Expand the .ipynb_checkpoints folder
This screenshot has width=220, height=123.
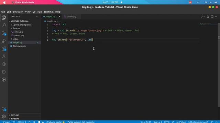pos(24,25)
